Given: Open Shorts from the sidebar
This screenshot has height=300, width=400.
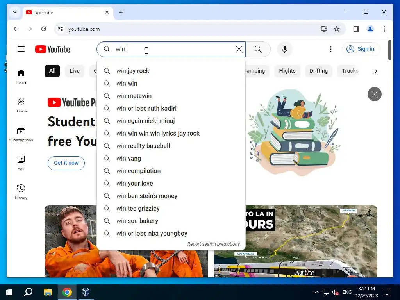Looking at the screenshot, I should click(x=21, y=105).
